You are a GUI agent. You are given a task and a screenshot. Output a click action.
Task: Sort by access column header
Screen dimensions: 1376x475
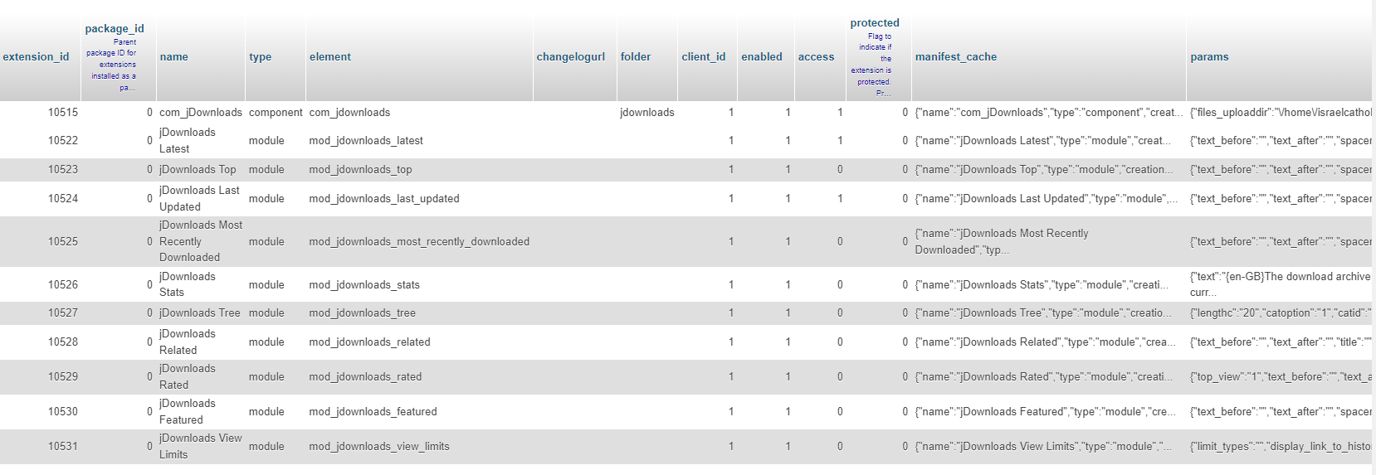click(817, 56)
